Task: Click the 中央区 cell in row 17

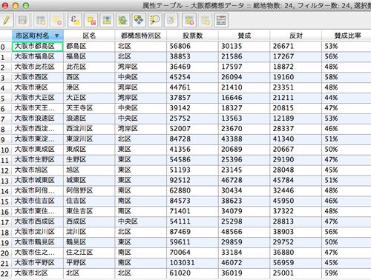Action: (141, 221)
